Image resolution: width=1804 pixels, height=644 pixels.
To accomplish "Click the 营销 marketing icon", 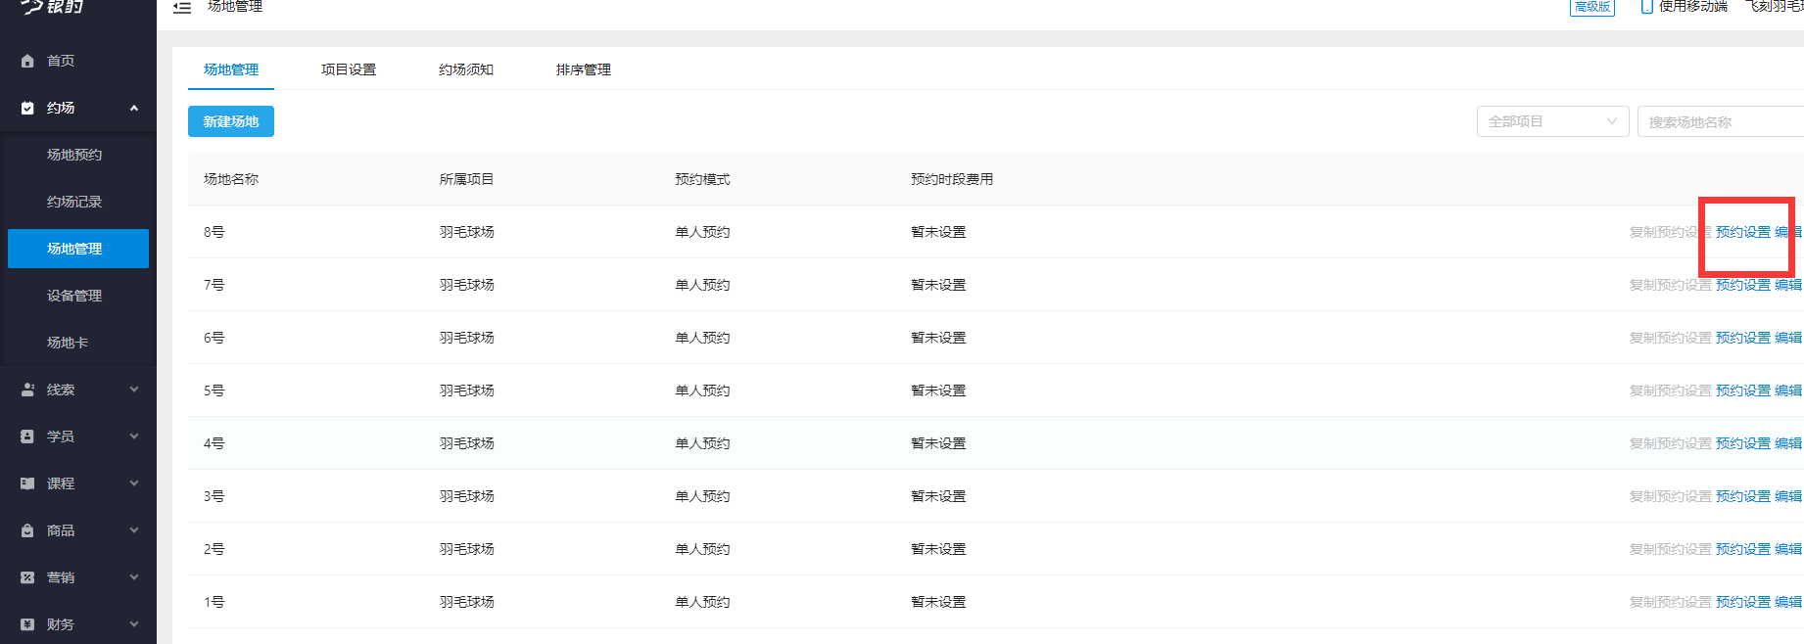I will pos(27,577).
